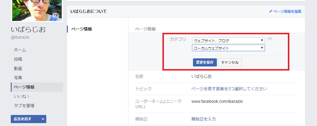The image size is (317, 126).
Task: Click the トピック row label
Action: 143,89
